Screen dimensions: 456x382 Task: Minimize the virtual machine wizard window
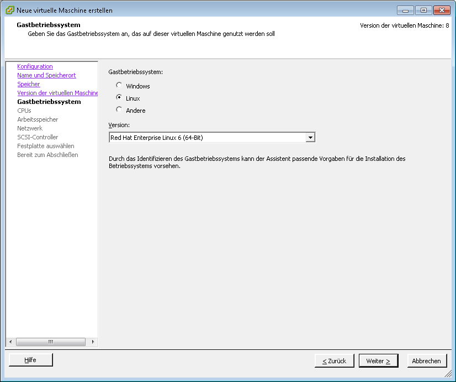[x=406, y=10]
